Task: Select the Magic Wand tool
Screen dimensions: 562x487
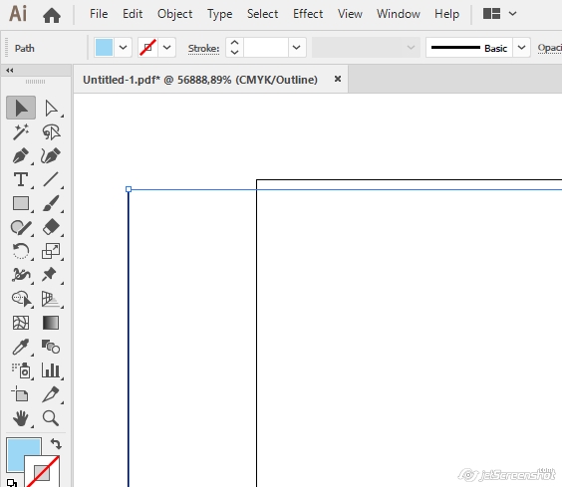Action: pyautogui.click(x=21, y=131)
